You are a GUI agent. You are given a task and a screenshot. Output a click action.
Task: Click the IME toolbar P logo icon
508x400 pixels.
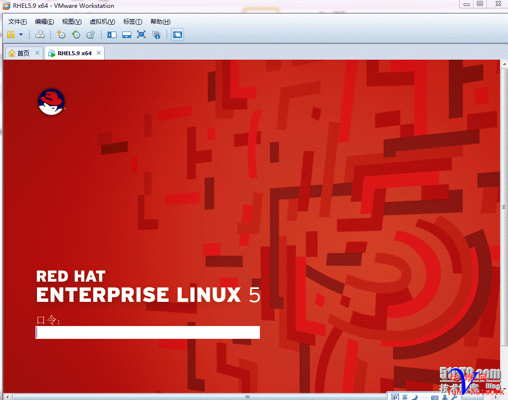point(395,397)
